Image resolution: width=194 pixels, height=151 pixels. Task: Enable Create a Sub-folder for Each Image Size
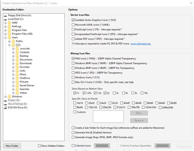(73, 128)
